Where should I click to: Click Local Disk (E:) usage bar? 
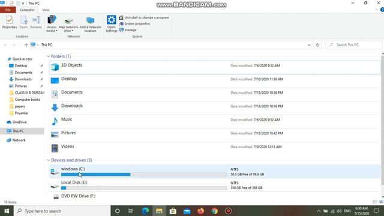point(144,188)
